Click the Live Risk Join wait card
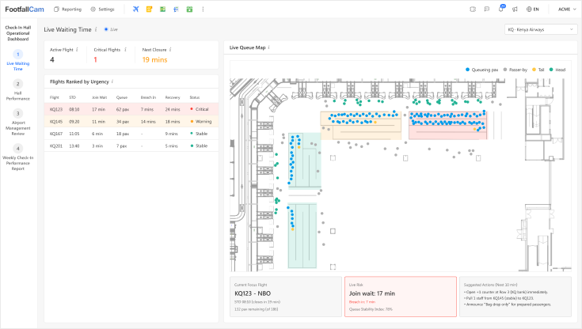 tap(401, 297)
